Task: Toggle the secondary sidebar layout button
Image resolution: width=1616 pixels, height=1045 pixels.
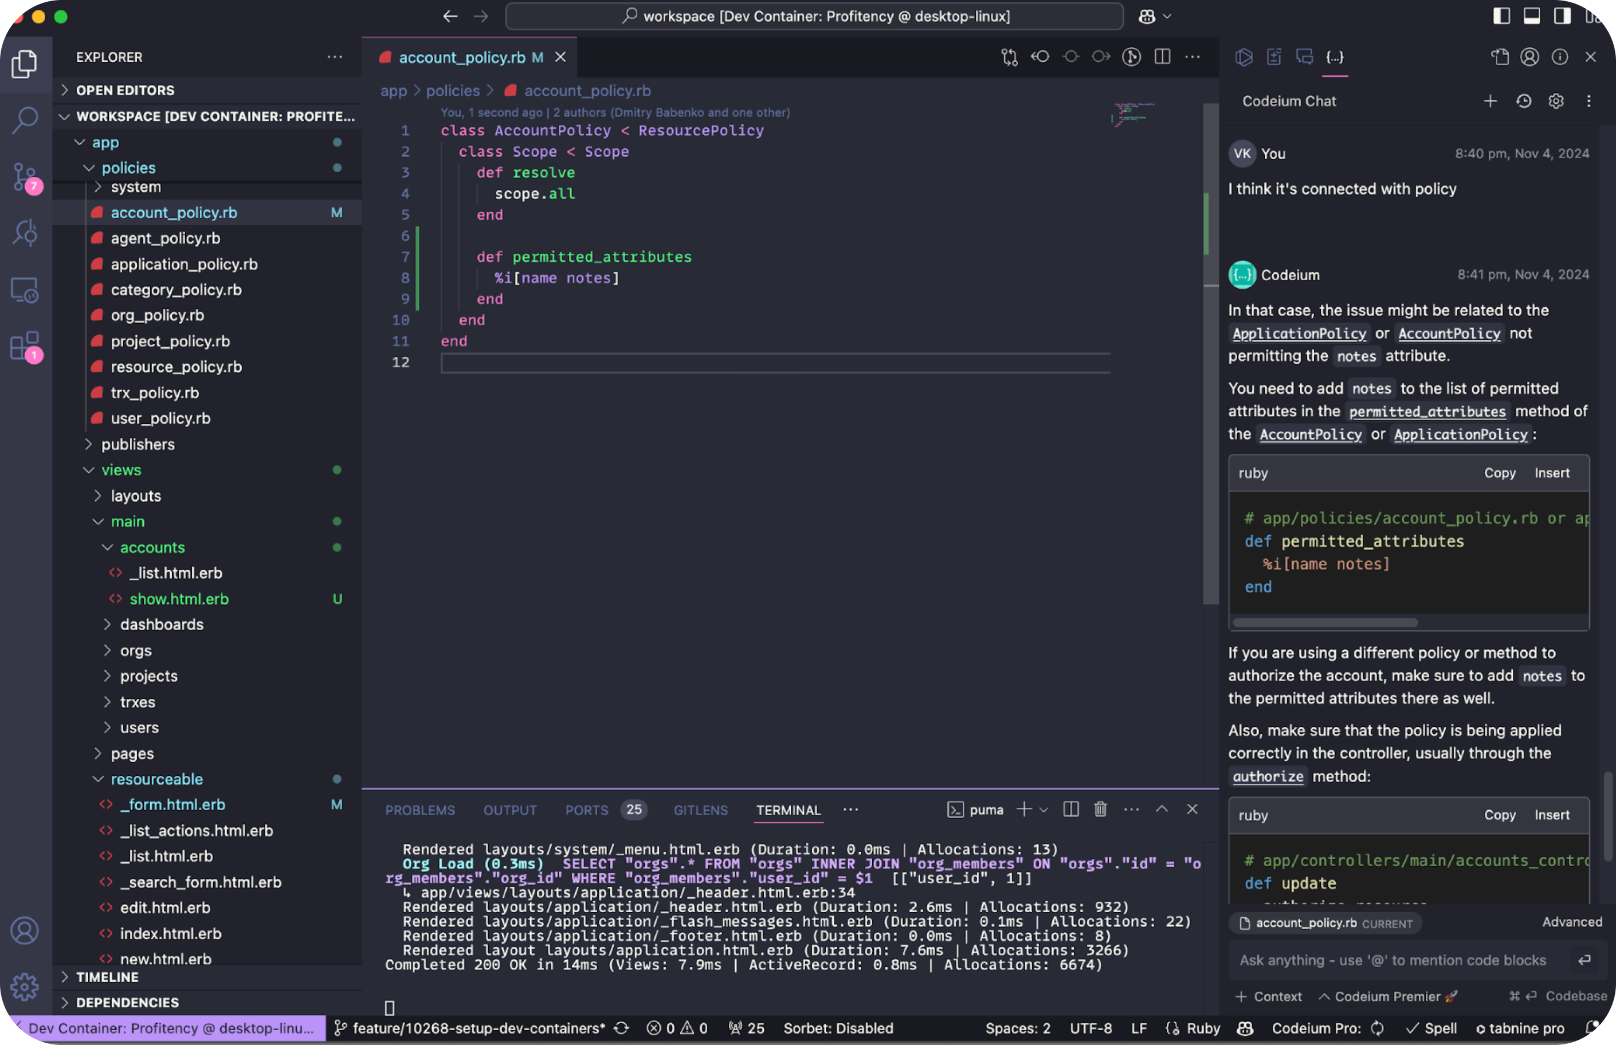Action: pyautogui.click(x=1562, y=16)
